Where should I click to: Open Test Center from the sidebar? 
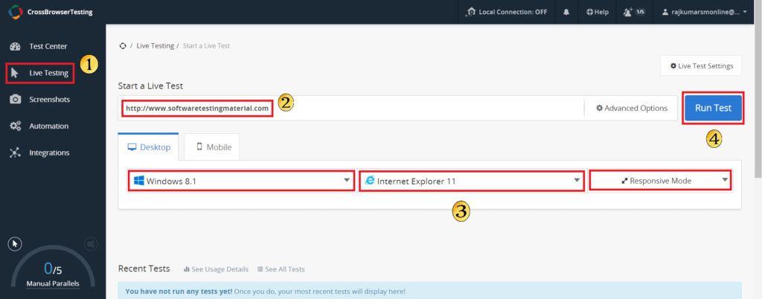tap(48, 46)
